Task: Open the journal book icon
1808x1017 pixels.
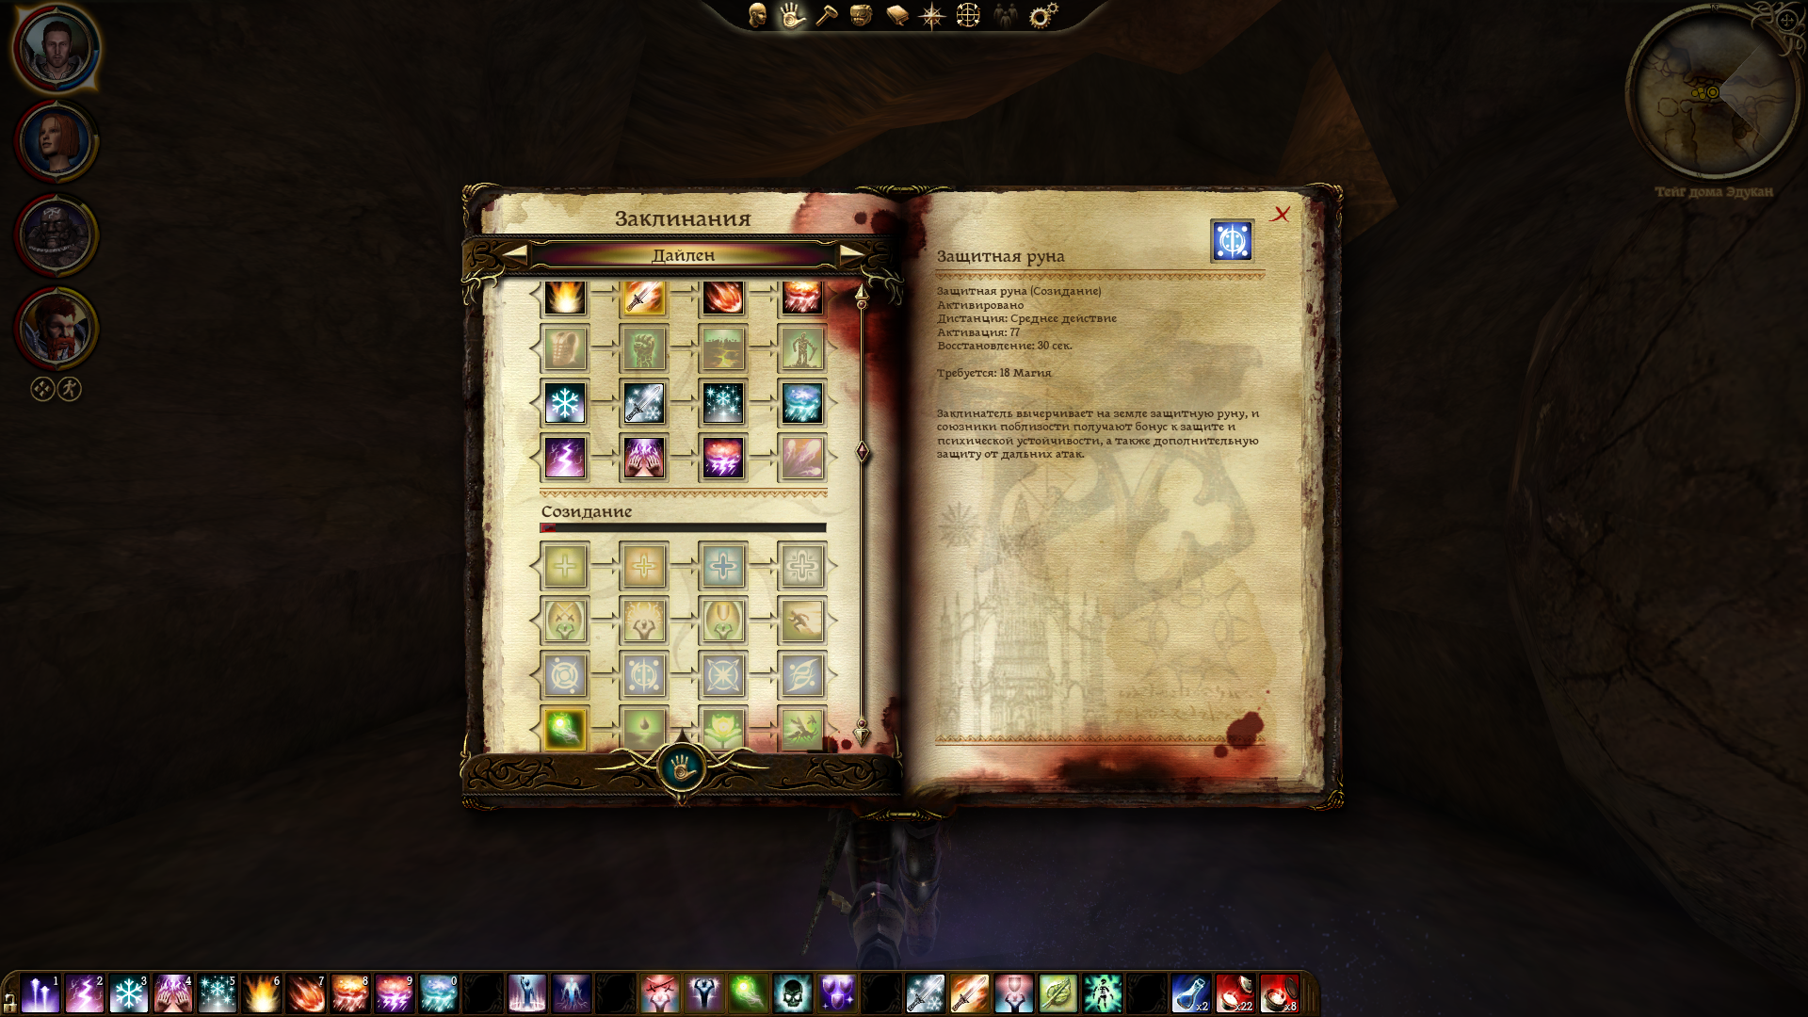Action: [896, 15]
